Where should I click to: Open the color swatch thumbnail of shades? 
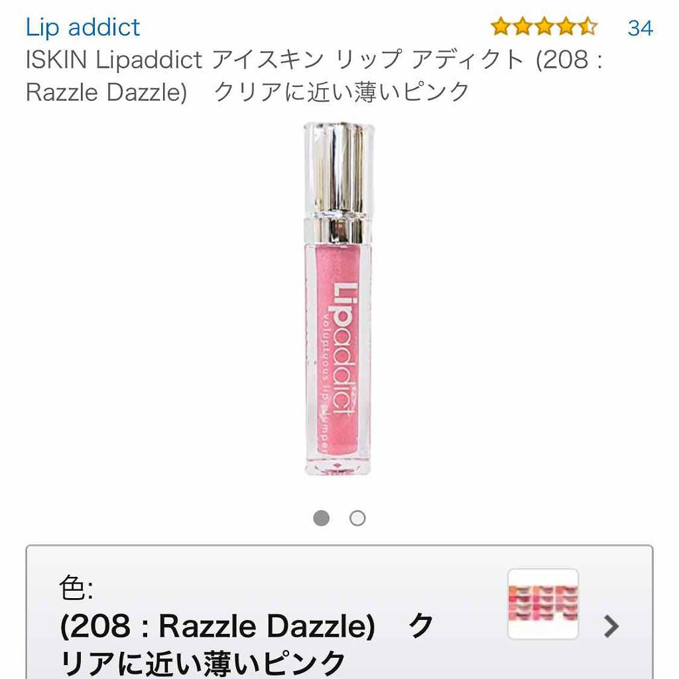tap(543, 603)
